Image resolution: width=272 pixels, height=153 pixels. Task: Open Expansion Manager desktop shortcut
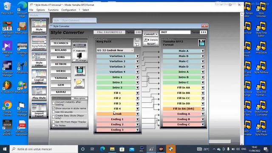(7, 68)
